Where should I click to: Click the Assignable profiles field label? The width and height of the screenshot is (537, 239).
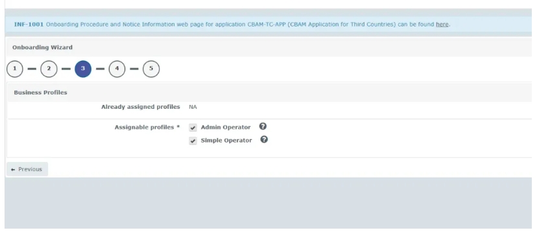[x=147, y=127]
